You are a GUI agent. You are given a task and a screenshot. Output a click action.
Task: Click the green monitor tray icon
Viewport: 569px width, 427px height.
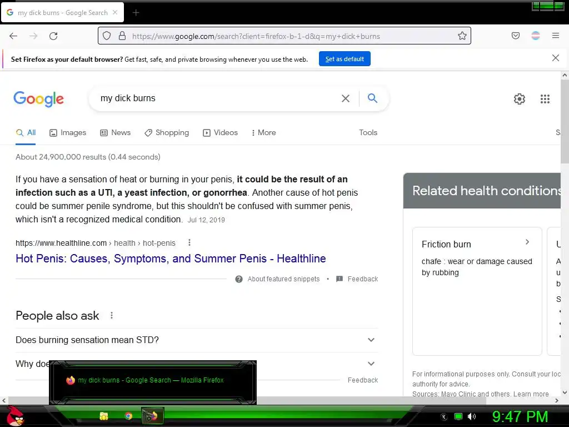[458, 416]
